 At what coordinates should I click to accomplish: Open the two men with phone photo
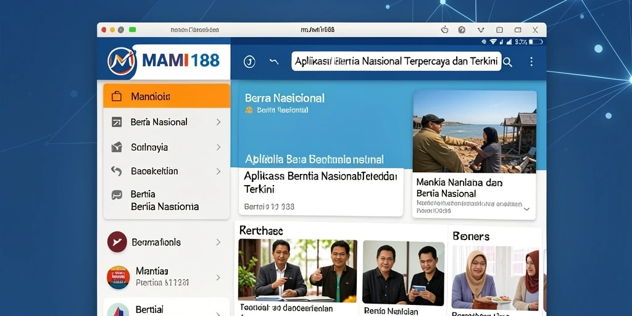[x=404, y=272]
